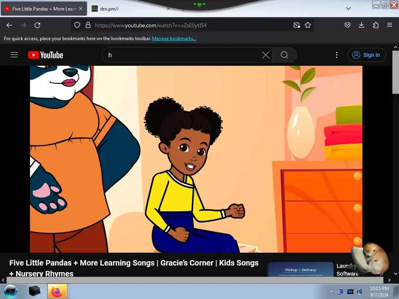Expand the list all tabs dropdown
Viewport: 399px width, 299px height.
[348, 9]
